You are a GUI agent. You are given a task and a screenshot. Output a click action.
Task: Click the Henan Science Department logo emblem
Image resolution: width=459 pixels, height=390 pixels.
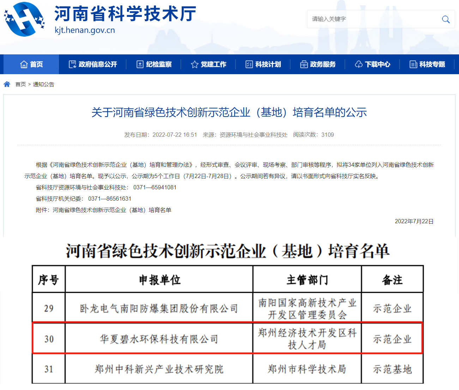click(x=24, y=19)
